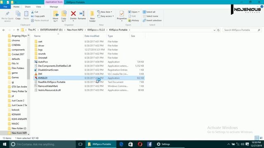Viewport: 264px width, 148px height.
Task: Select the cert folder
Action: (x=40, y=42)
